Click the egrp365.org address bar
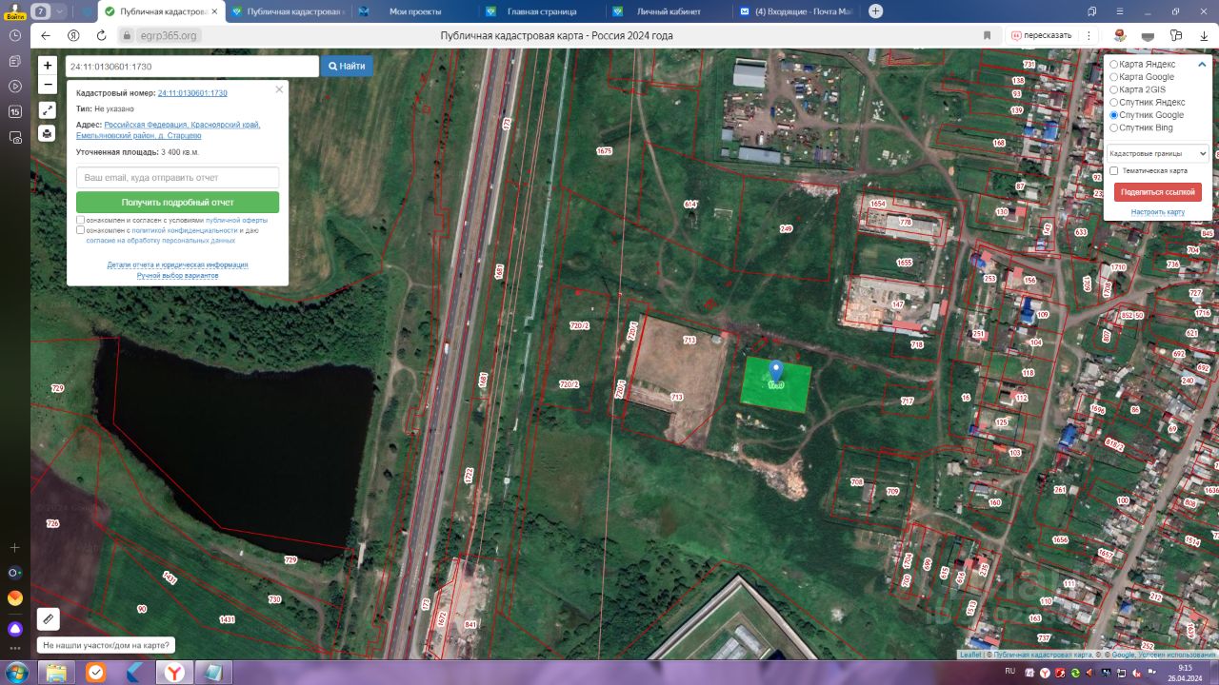Viewport: 1219px width, 685px height. click(170, 35)
